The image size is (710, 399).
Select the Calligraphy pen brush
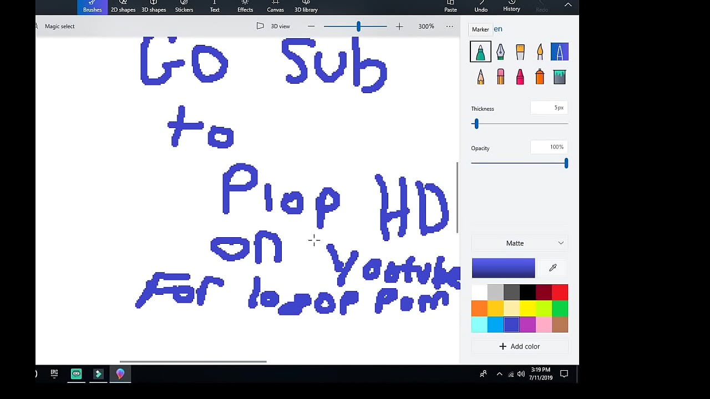point(500,52)
